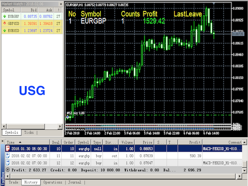This screenshot has height=186, width=248.
Task: Click the sell deal icon on the 2018.01.30 row
Action: coord(8,148)
